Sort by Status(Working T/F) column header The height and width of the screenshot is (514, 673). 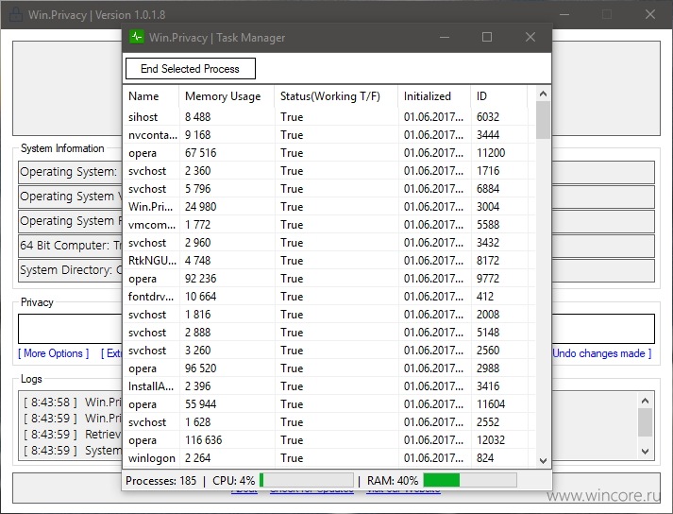click(336, 96)
